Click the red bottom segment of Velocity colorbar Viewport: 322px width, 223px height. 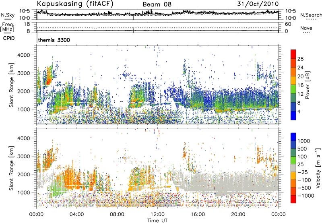pyautogui.click(x=293, y=199)
